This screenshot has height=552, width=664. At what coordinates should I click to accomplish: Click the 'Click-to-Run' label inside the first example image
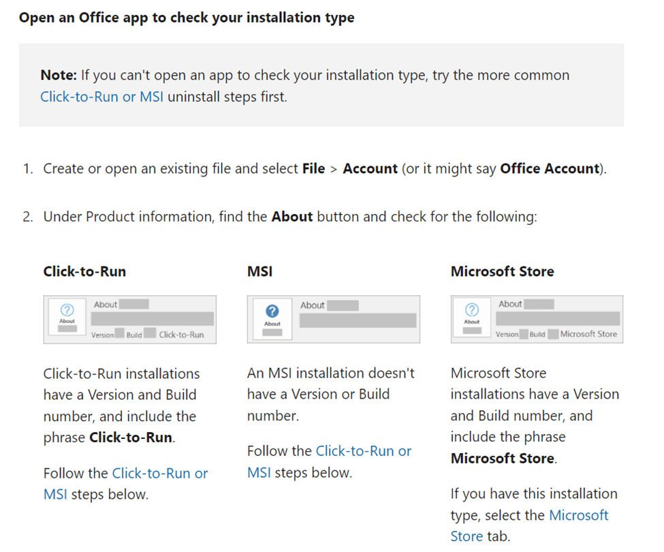pos(181,335)
